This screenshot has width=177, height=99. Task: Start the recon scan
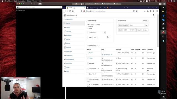coord(90,37)
